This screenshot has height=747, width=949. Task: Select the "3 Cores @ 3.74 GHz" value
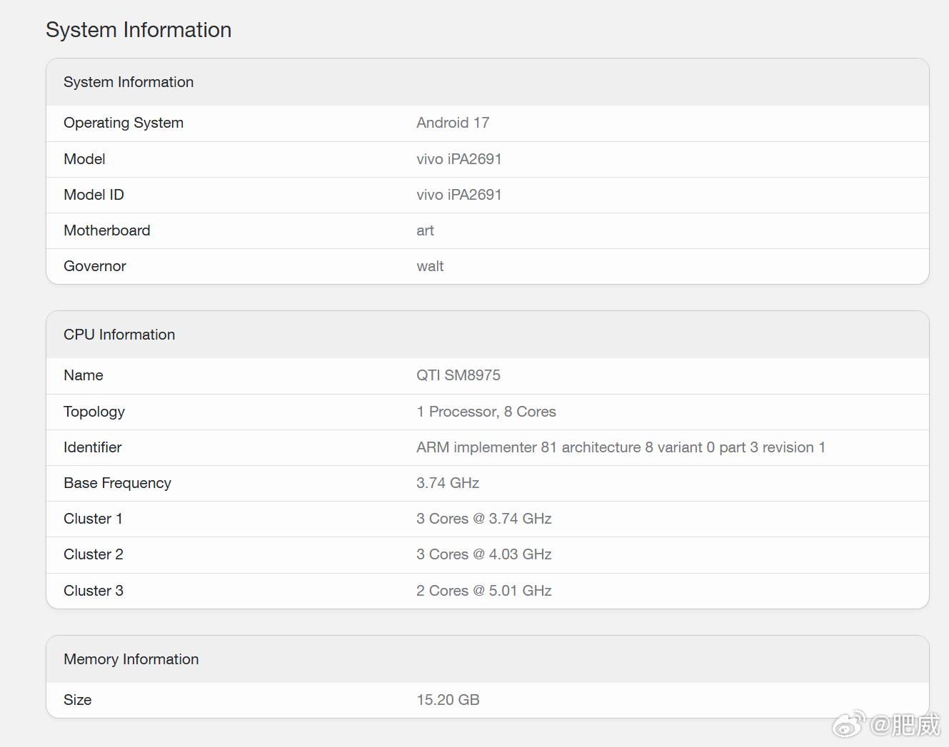(x=484, y=519)
